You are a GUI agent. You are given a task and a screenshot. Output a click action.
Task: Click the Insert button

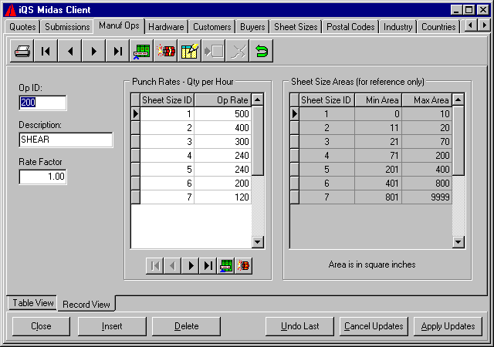(112, 326)
